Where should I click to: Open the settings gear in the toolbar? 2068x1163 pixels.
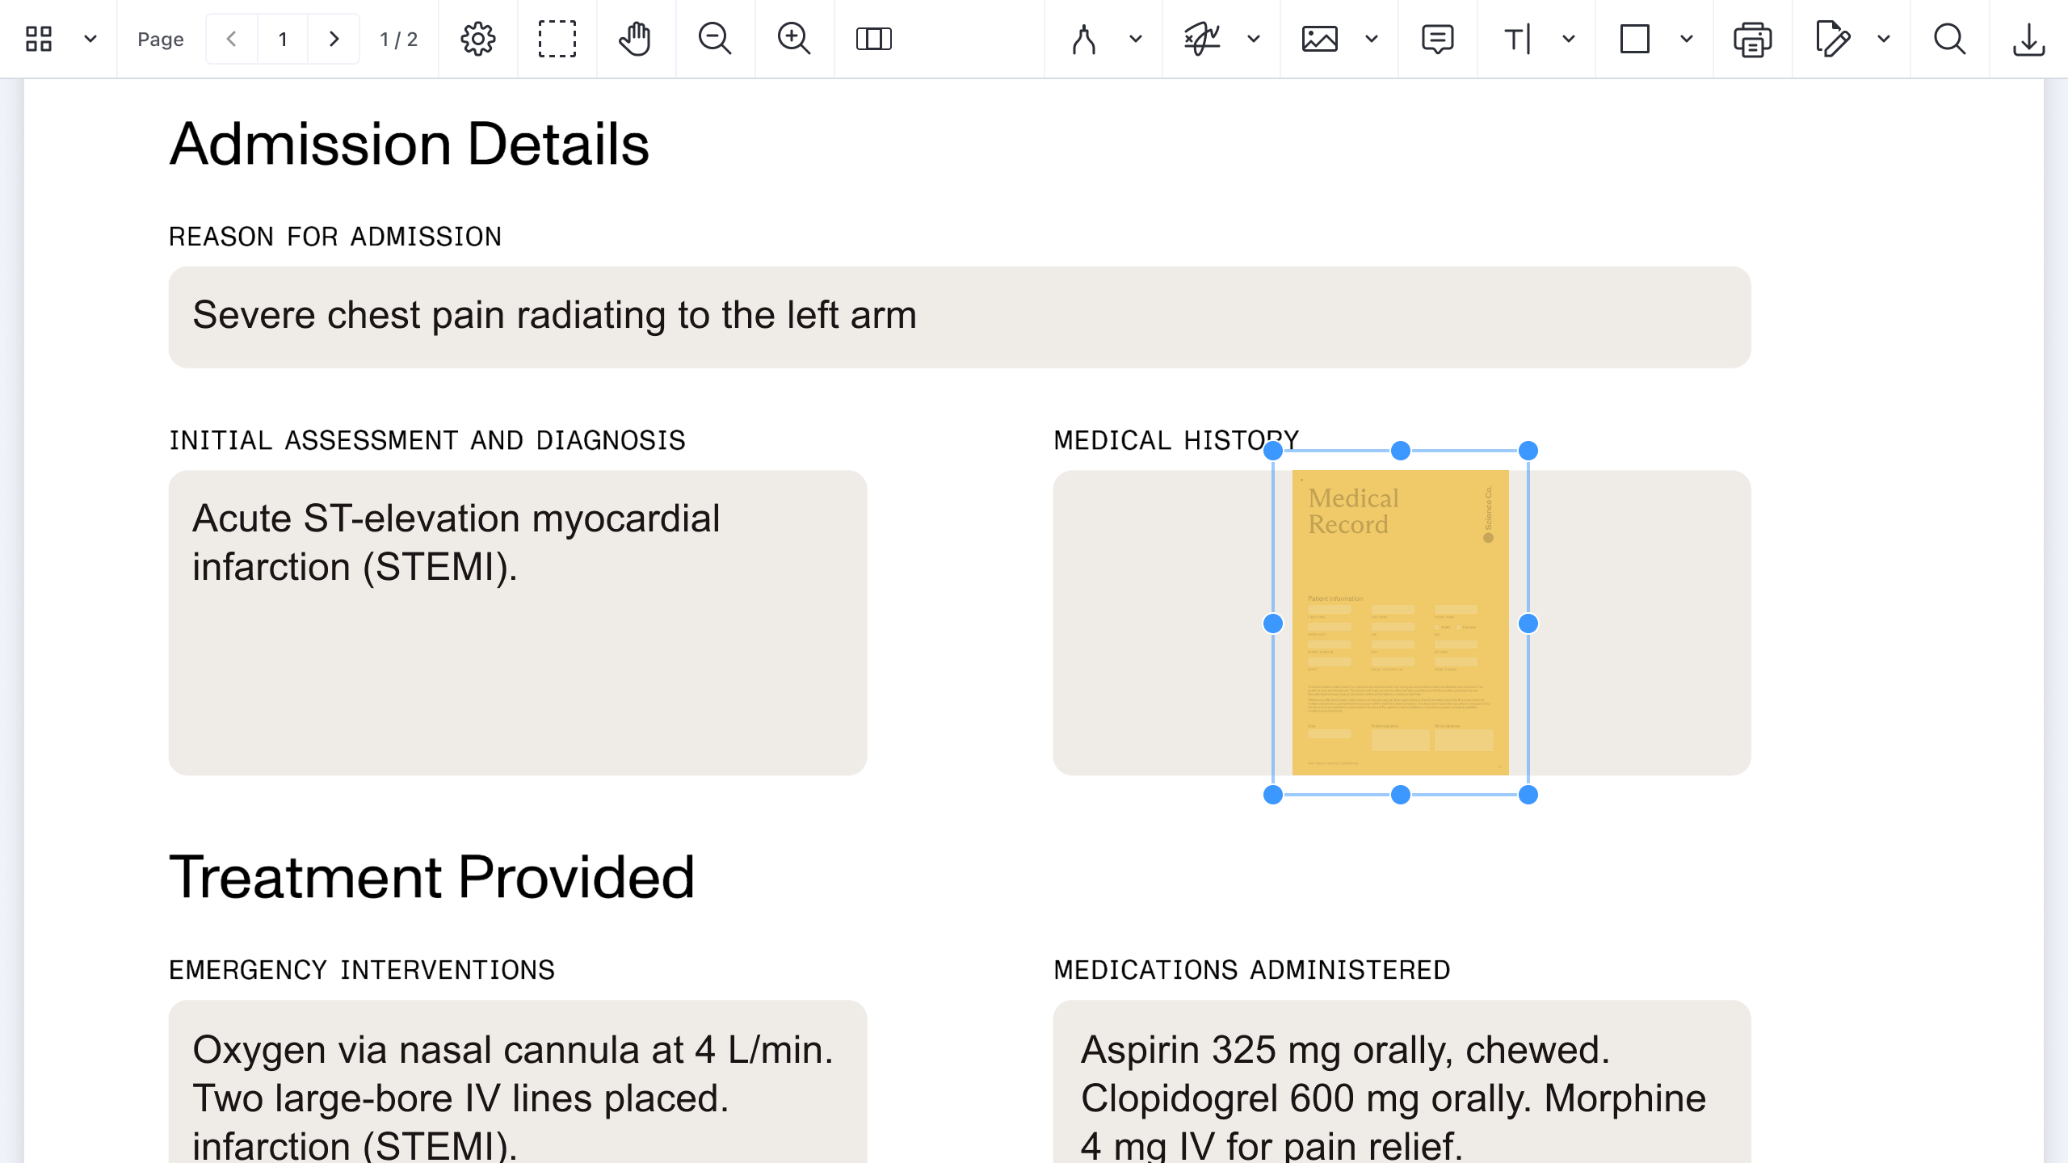477,38
